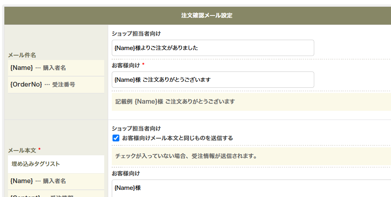
Task: Click the shop staff email subject field
Action: 213,48
